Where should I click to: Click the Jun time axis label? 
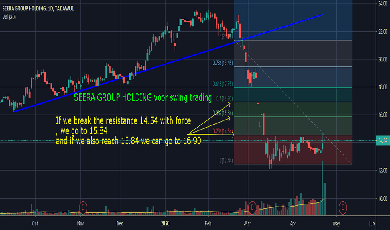(x=372, y=223)
